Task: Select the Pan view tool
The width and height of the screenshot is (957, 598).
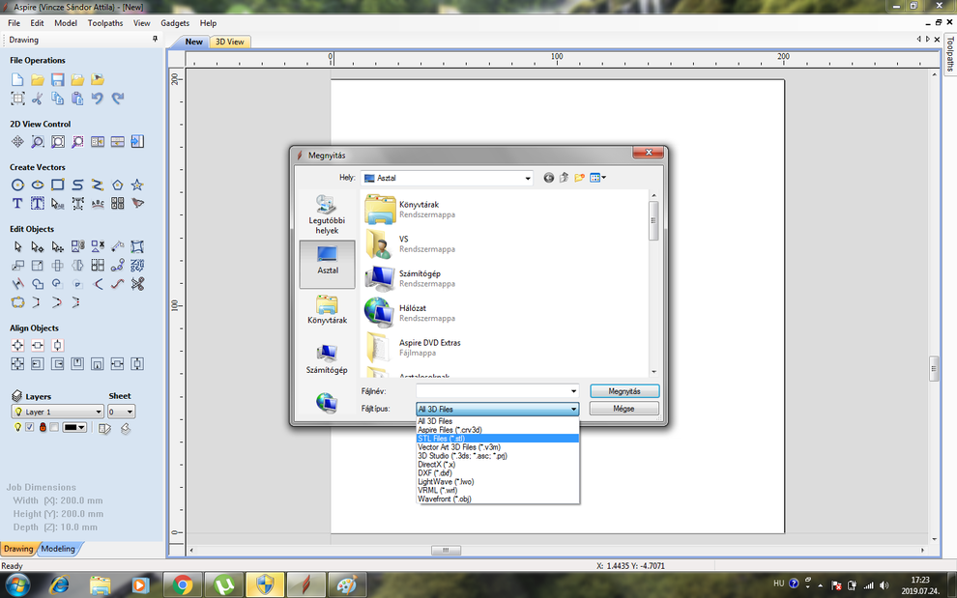Action: click(x=17, y=142)
